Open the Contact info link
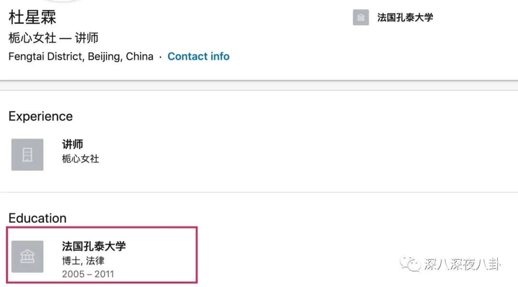 [x=199, y=56]
